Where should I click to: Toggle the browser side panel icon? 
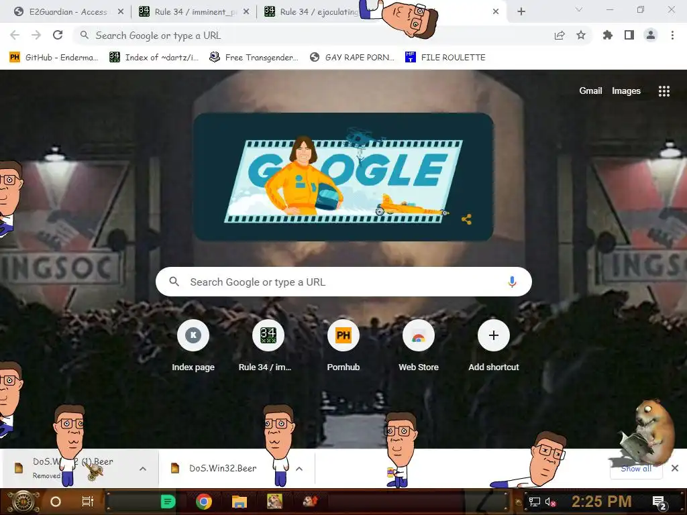[x=629, y=35]
